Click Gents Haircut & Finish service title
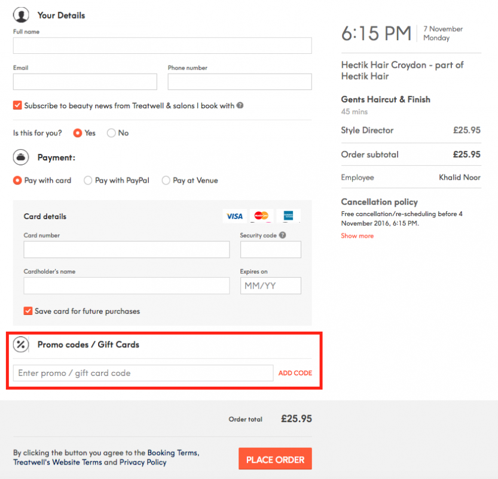Screen dimensions: 498x479 coord(386,99)
